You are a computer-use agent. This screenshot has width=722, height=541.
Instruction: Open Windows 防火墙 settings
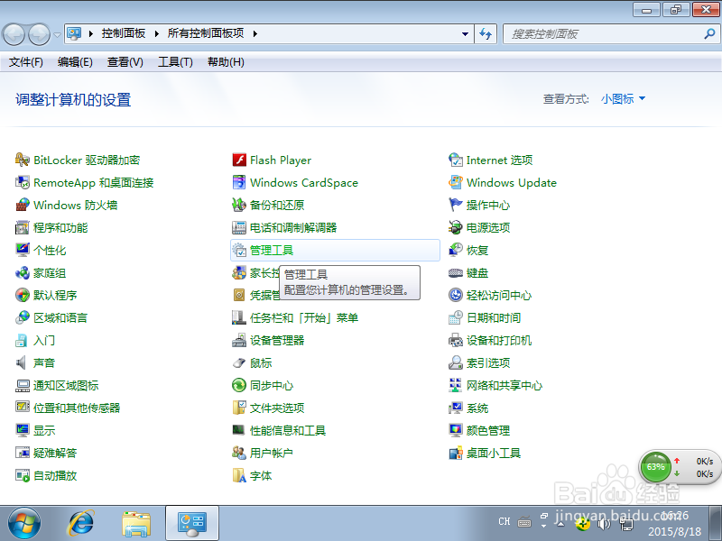coord(78,205)
